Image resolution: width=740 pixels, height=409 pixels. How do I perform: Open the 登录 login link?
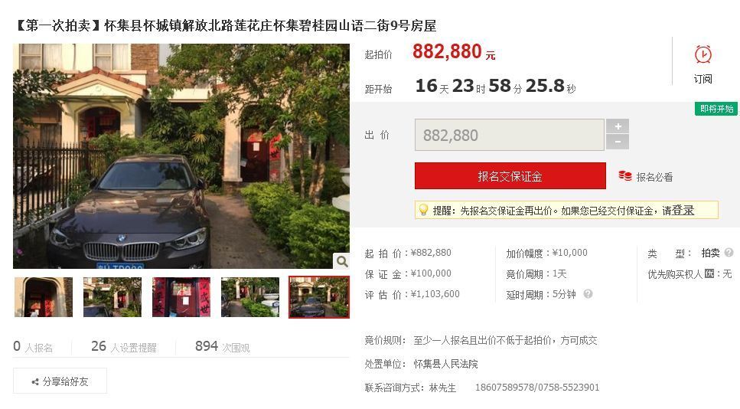click(x=683, y=211)
